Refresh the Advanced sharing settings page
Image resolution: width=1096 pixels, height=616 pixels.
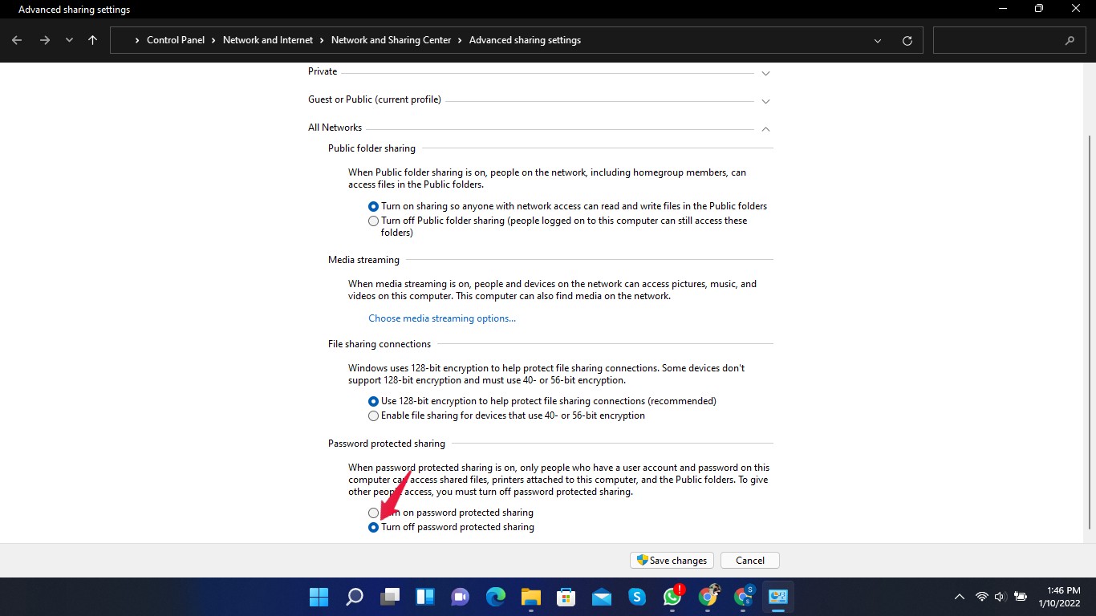pos(907,40)
